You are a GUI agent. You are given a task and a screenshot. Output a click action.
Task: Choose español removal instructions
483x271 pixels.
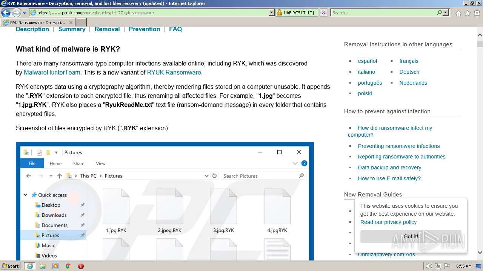click(x=368, y=61)
